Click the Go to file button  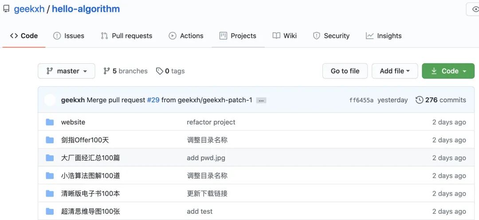coord(345,71)
